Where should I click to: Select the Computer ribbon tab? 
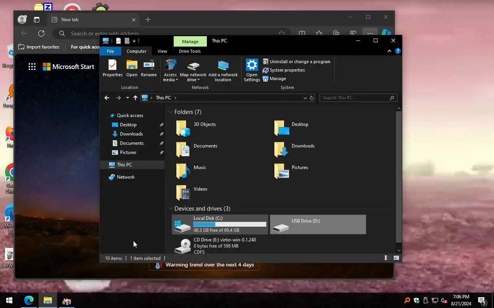(x=136, y=51)
